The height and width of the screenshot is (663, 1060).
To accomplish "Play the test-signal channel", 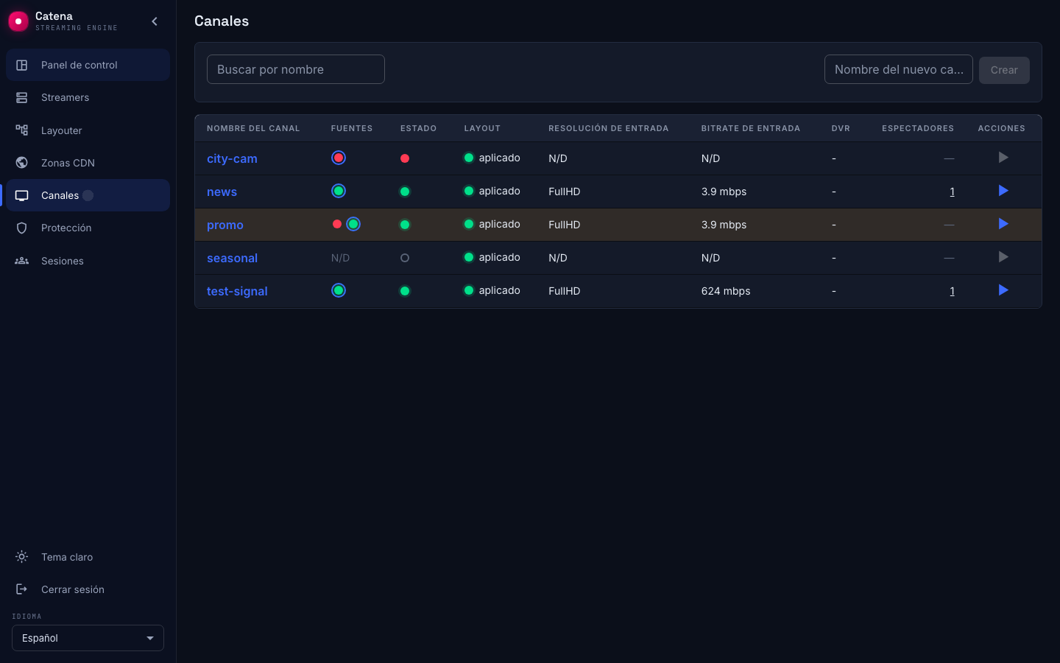I will tap(1003, 290).
